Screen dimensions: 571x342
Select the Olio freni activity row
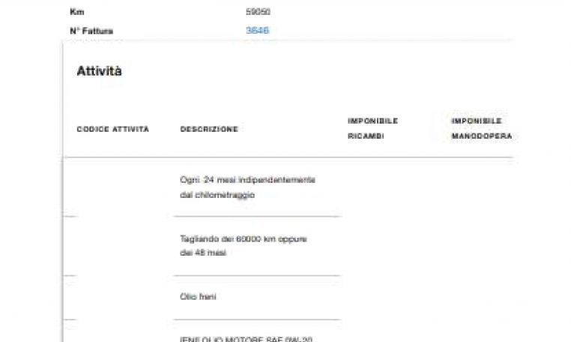coord(198,297)
